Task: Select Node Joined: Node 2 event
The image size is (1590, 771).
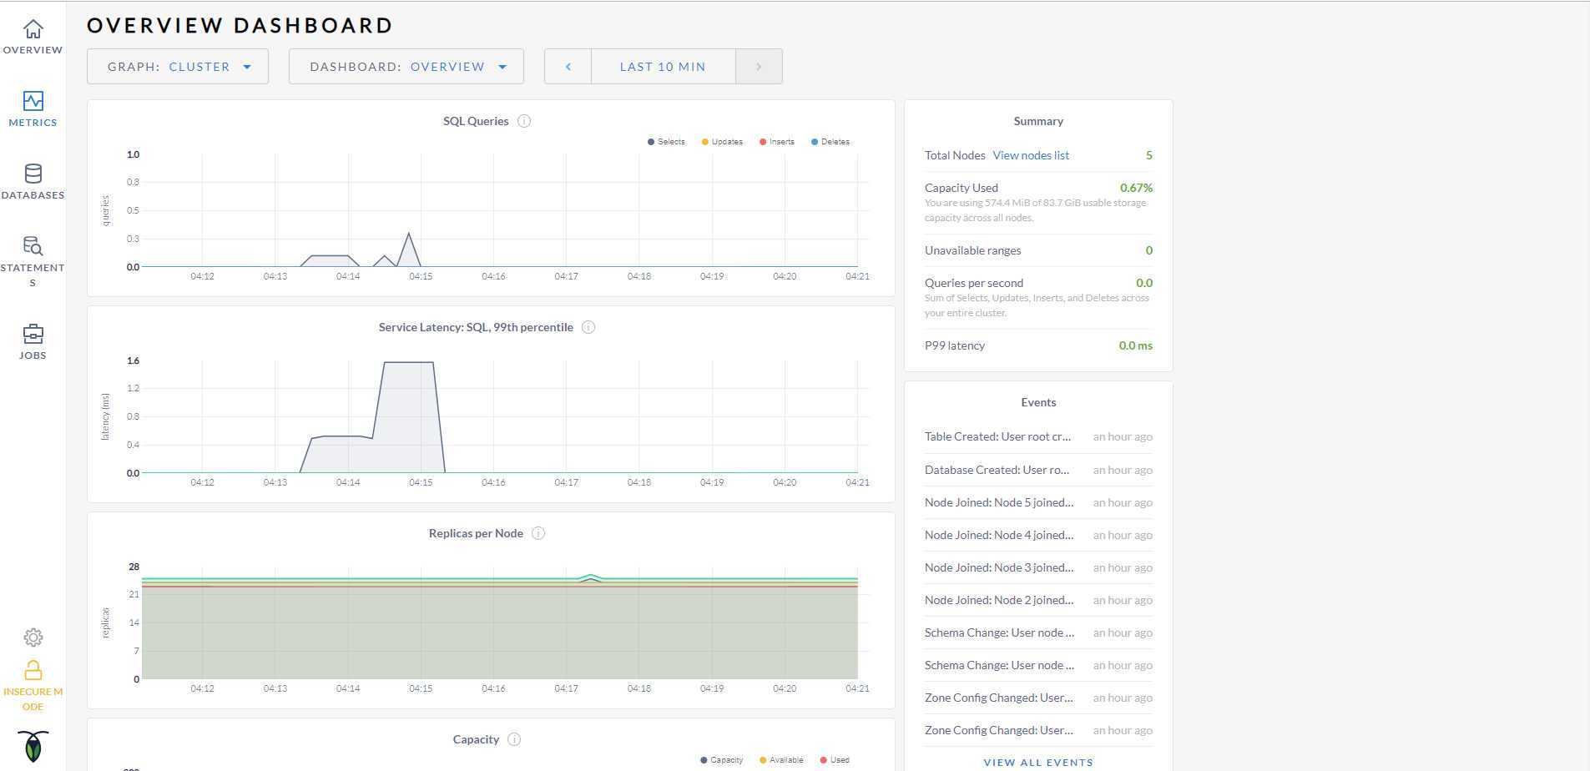Action: [1038, 600]
